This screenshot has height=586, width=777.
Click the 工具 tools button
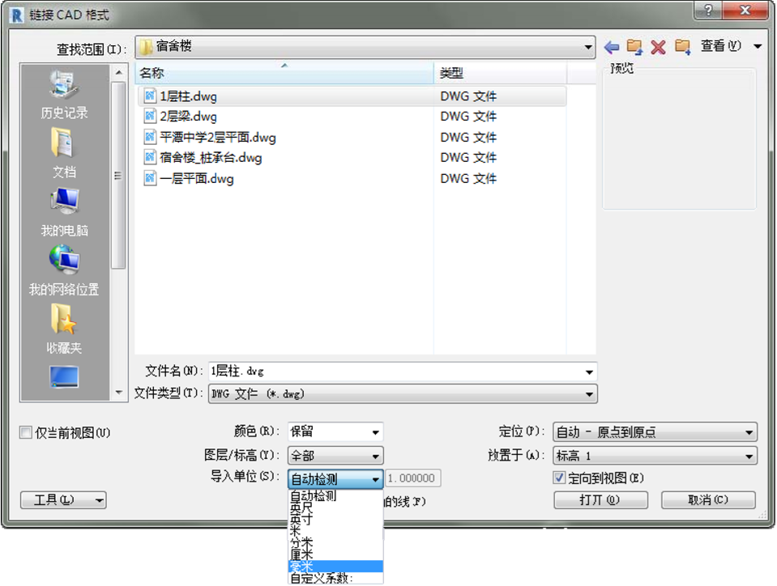click(63, 500)
